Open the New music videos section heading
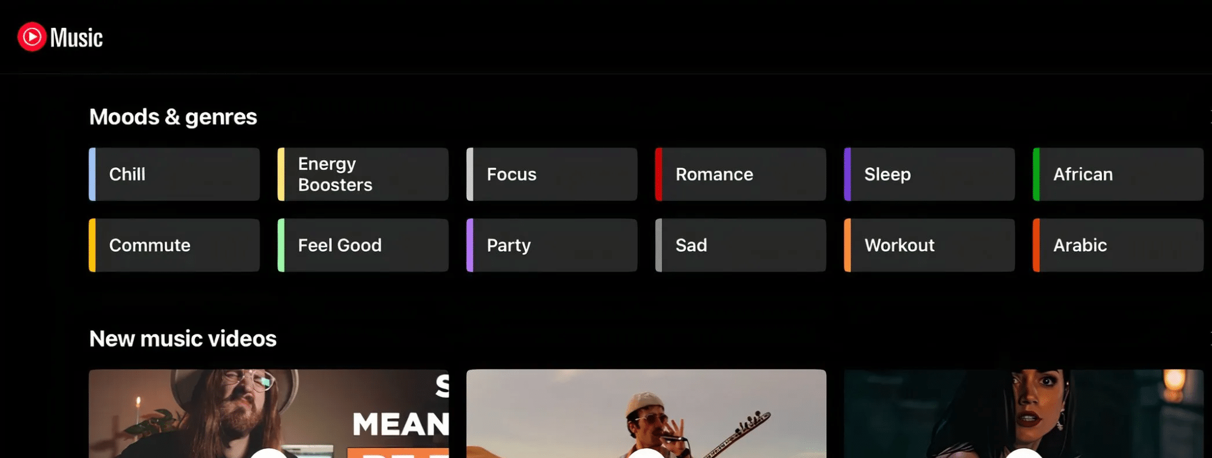 pyautogui.click(x=183, y=339)
